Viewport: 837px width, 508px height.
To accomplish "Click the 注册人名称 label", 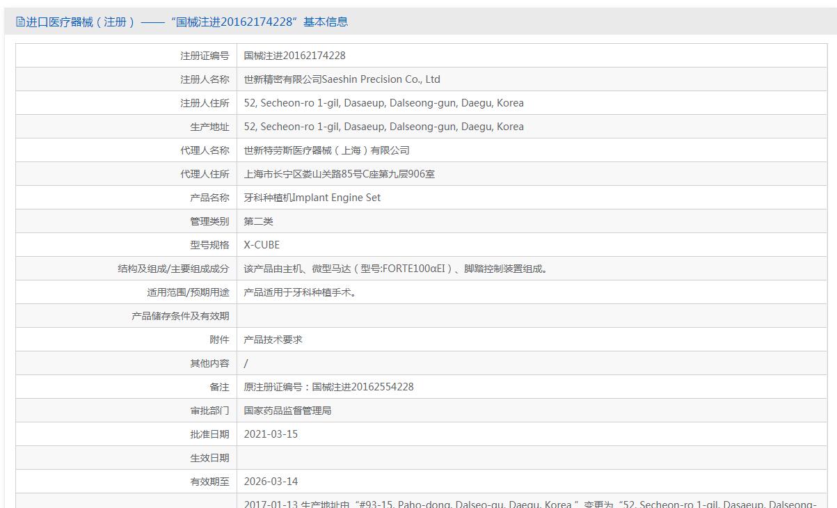I will tap(205, 79).
